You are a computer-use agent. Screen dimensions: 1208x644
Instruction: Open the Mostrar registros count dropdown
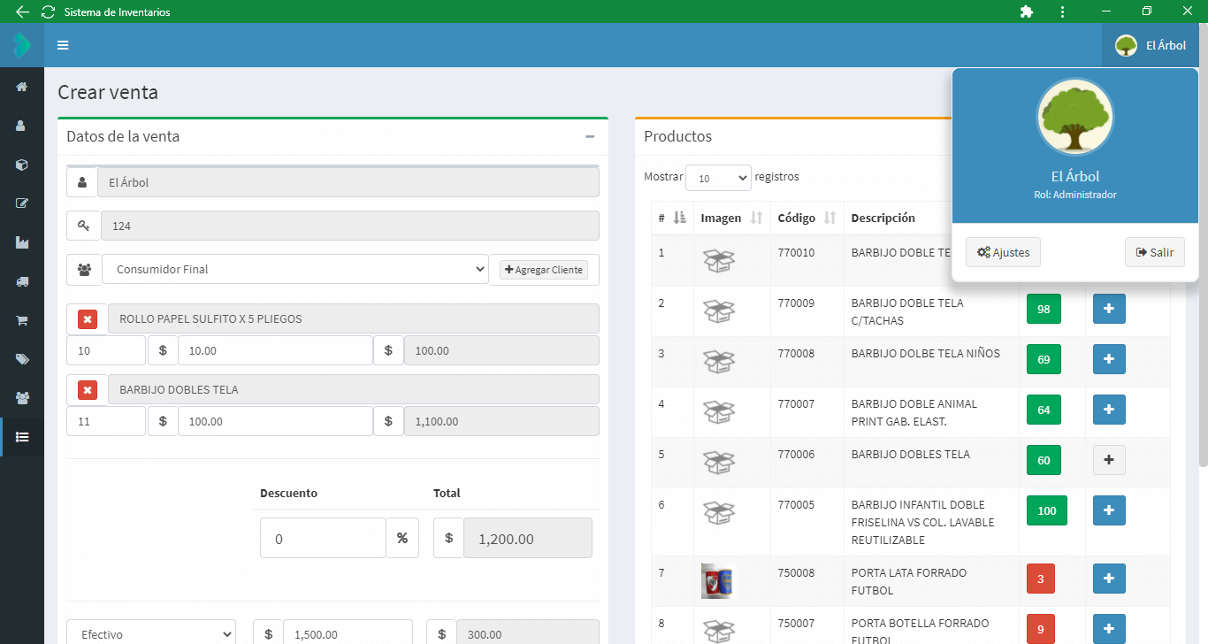[718, 178]
